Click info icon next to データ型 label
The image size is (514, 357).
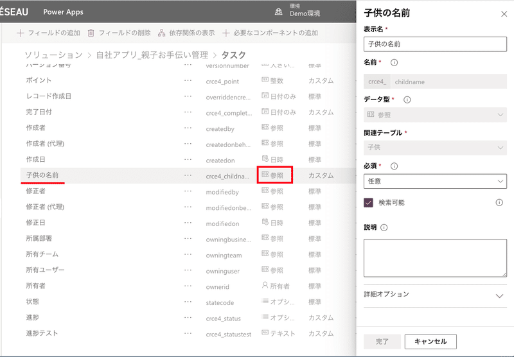(407, 100)
